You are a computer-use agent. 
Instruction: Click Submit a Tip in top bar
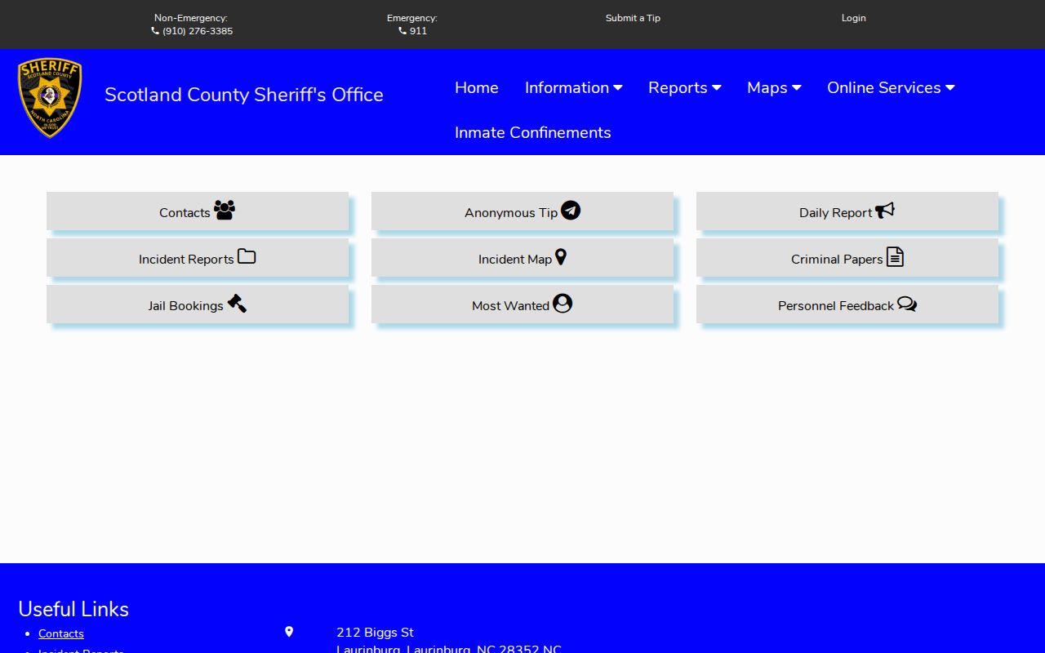633,18
